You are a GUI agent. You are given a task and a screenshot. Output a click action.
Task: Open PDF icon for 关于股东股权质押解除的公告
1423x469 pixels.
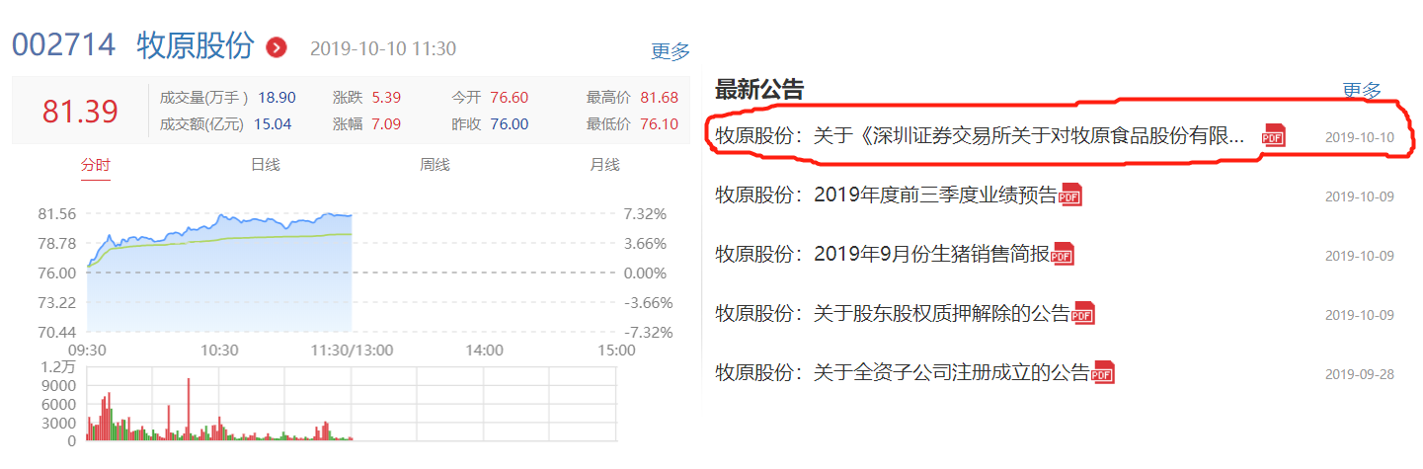pos(1083,314)
